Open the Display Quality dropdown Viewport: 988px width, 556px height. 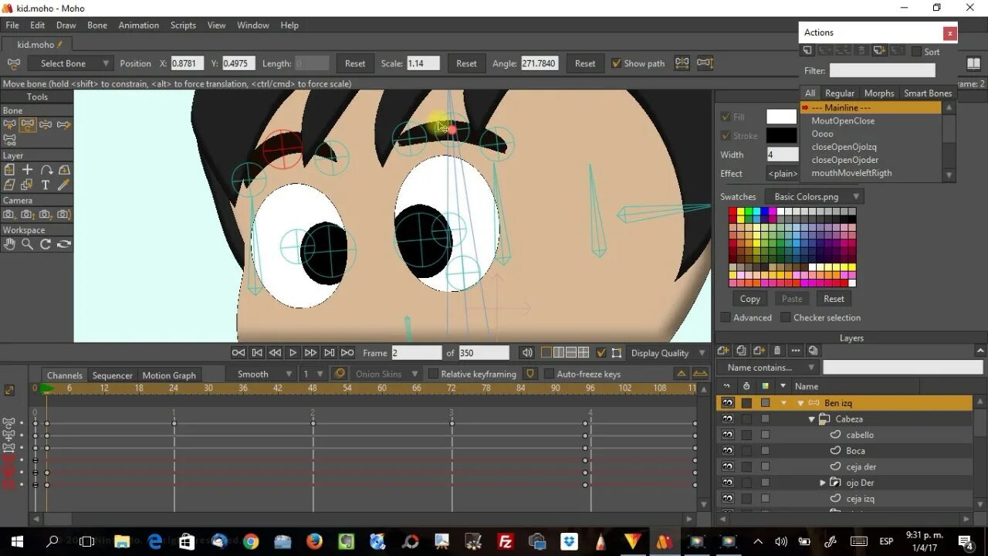point(668,353)
